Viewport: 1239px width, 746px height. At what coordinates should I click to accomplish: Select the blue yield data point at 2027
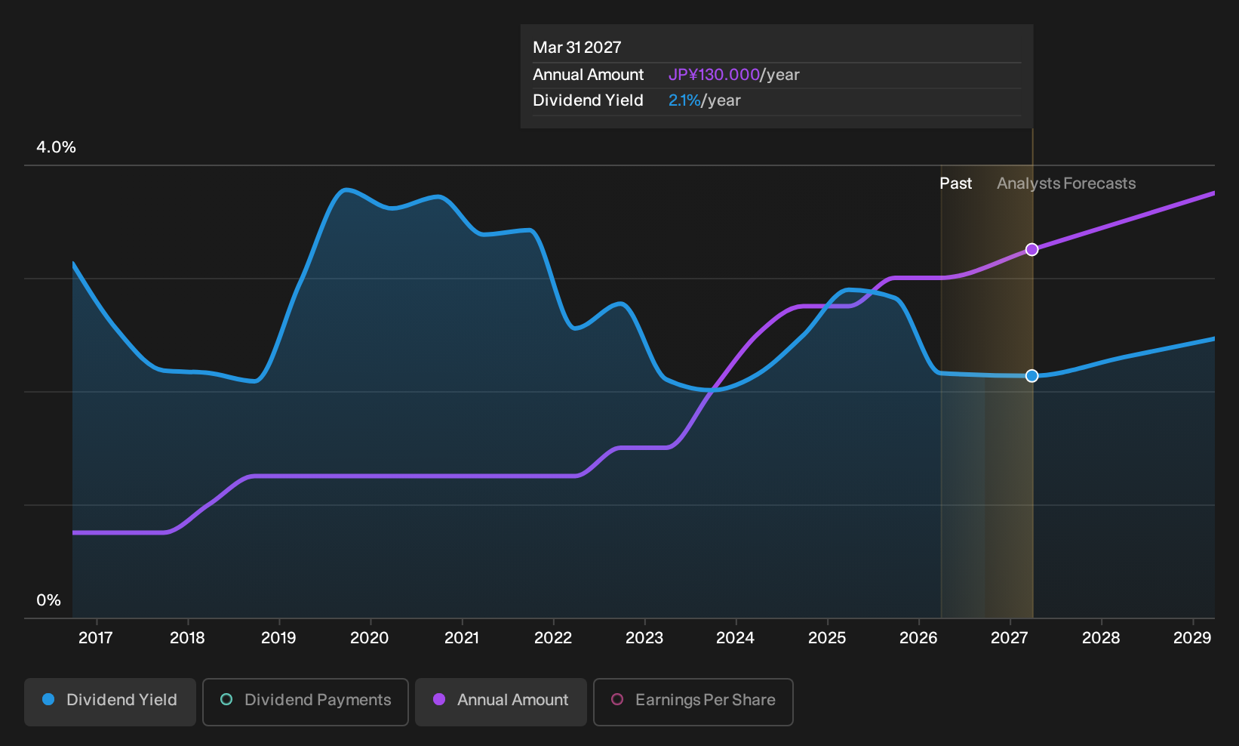[1032, 376]
